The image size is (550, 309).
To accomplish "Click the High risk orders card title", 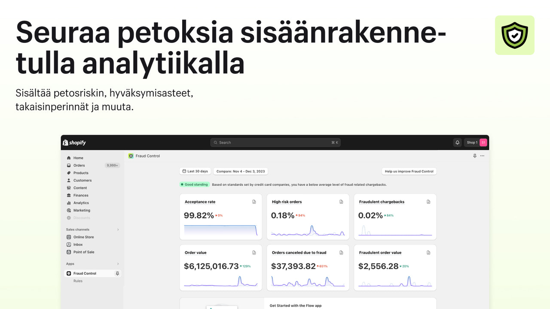I will pyautogui.click(x=287, y=202).
